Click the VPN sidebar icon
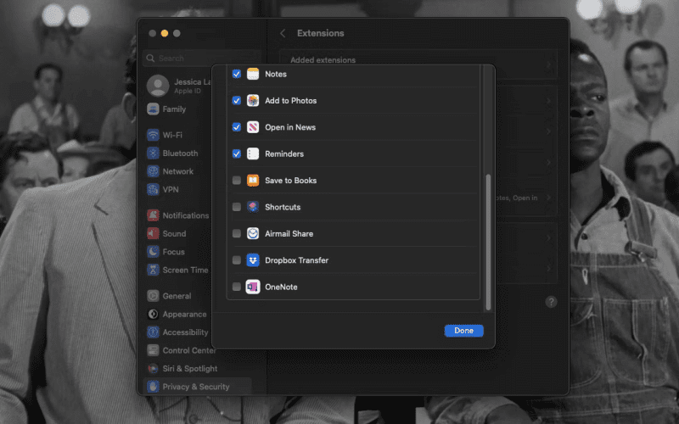The width and height of the screenshot is (679, 424). pyautogui.click(x=153, y=189)
